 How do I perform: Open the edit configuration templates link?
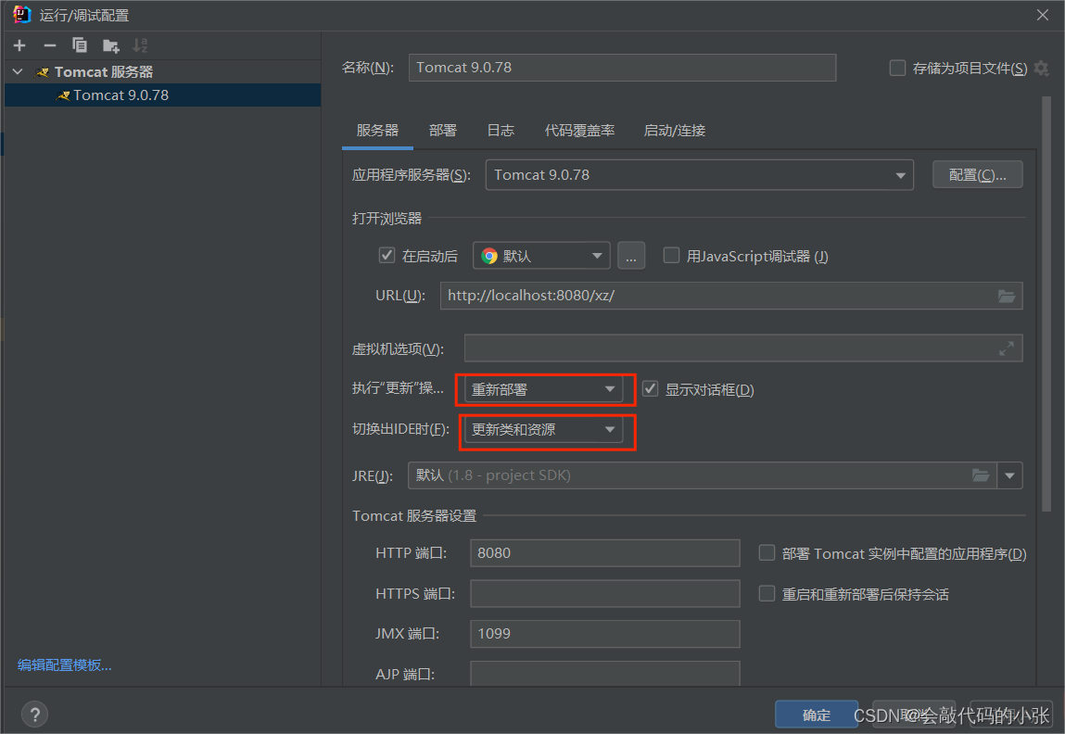(x=65, y=665)
